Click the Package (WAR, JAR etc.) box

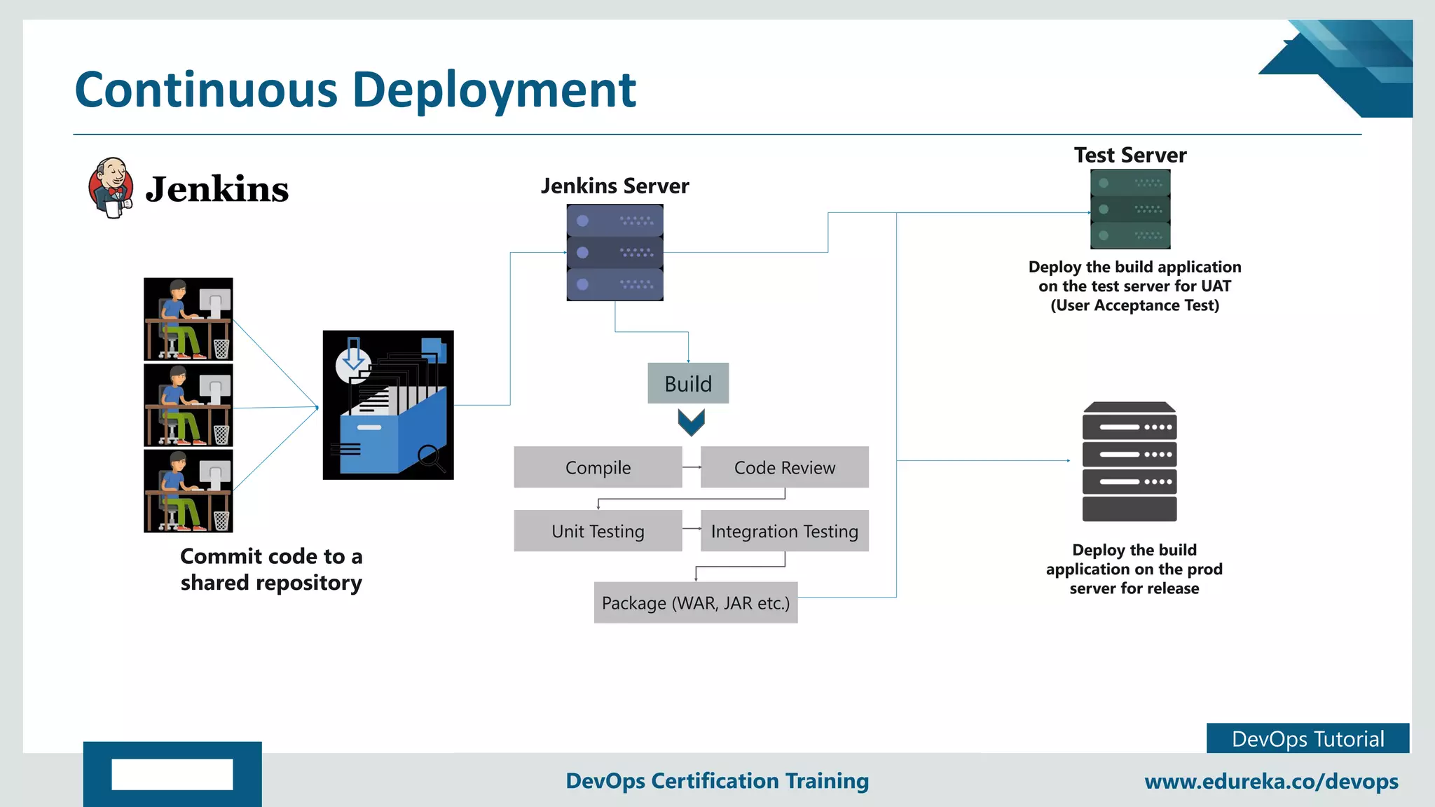pos(695,602)
